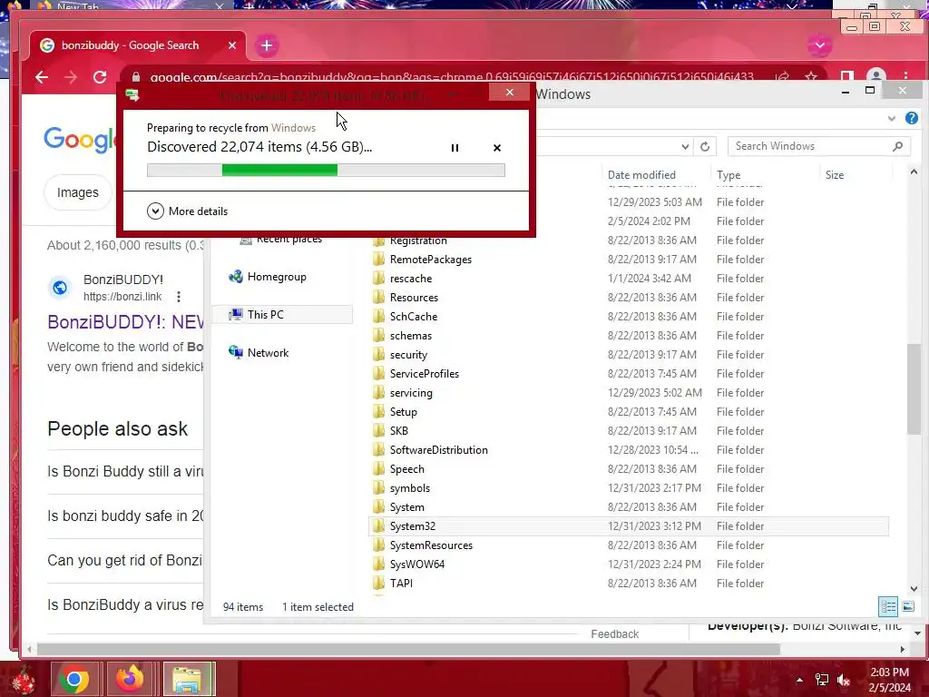Click the Chrome address bar URL
Image resolution: width=929 pixels, height=697 pixels.
(452, 77)
